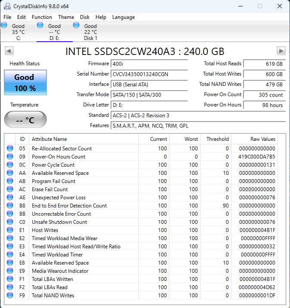The height and width of the screenshot is (308, 290).
Task: Click Threshold value 90 in B8 row
Action: click(225, 206)
